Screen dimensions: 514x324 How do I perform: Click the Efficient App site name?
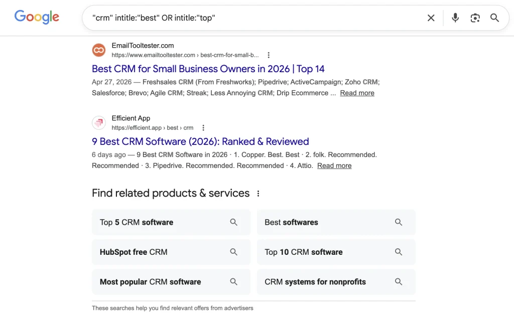(131, 118)
